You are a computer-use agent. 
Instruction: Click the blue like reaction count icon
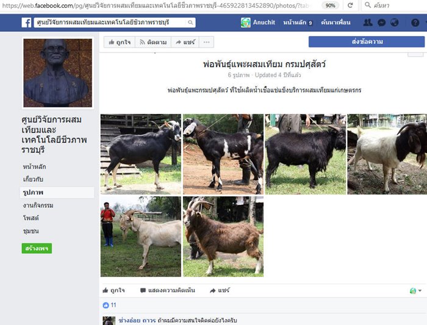106,305
